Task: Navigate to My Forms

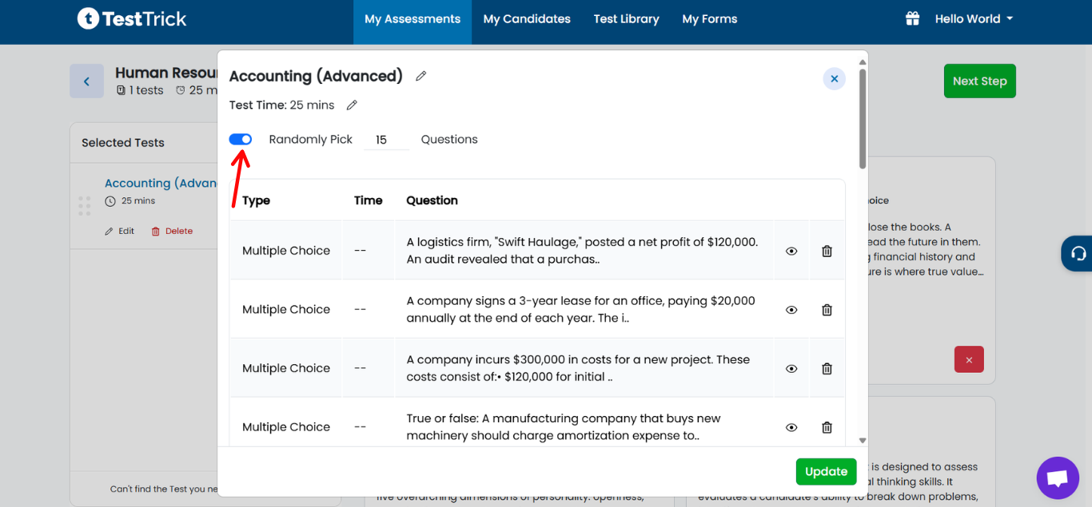Action: tap(710, 19)
